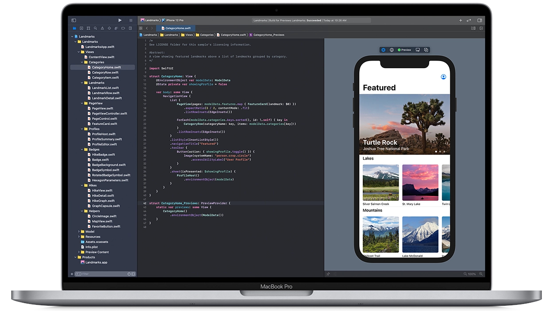Expand the Resources folder
Image resolution: width=553 pixels, height=311 pixels.
pos(79,237)
